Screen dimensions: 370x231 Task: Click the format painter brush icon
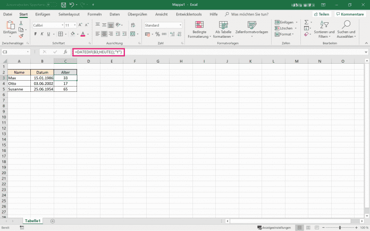click(21, 36)
